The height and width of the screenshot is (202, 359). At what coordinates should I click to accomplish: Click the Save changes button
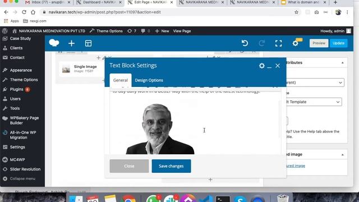171,166
